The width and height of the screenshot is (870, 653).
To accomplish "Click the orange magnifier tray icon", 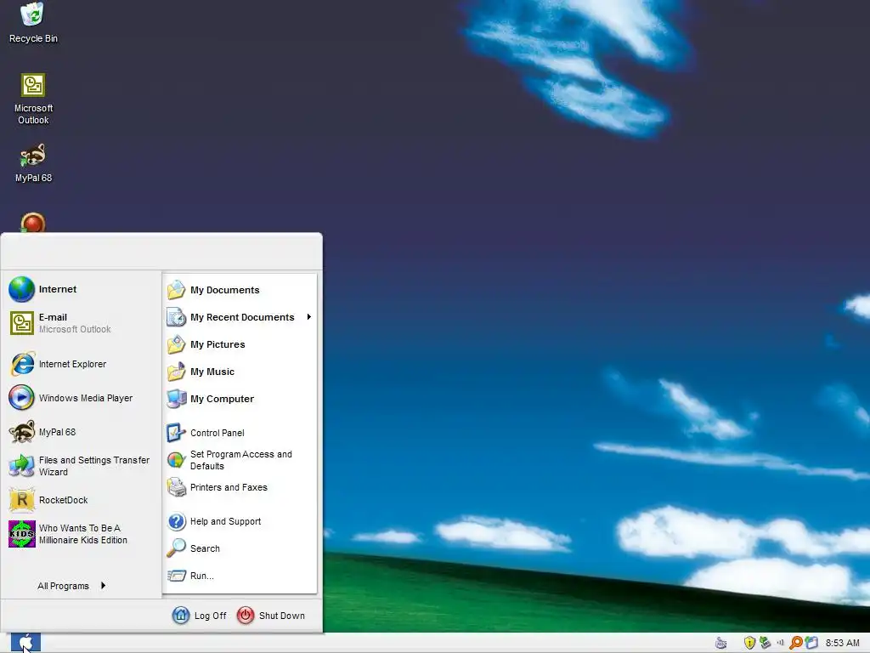I will [x=795, y=643].
